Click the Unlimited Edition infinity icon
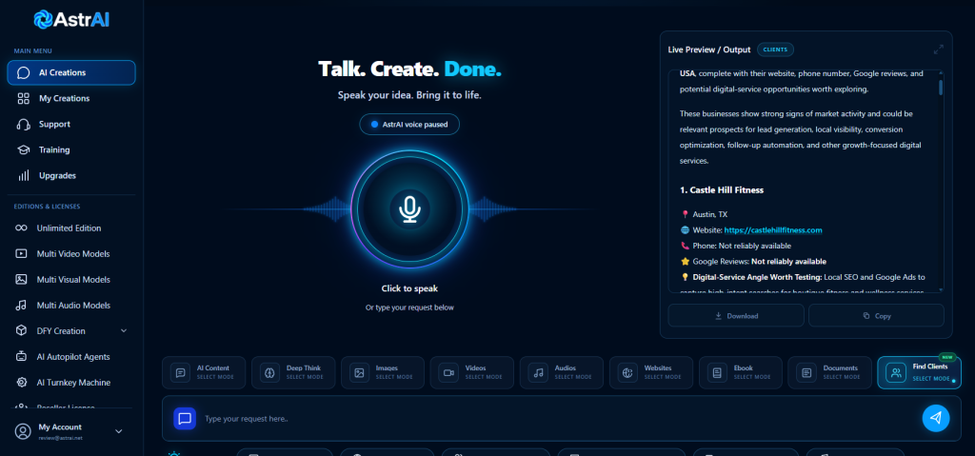Viewport: 975px width, 456px height. (21, 228)
